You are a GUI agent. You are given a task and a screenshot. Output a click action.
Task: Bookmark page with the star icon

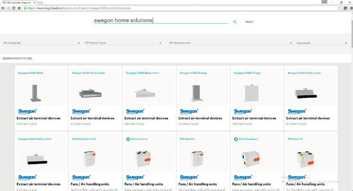(x=339, y=8)
